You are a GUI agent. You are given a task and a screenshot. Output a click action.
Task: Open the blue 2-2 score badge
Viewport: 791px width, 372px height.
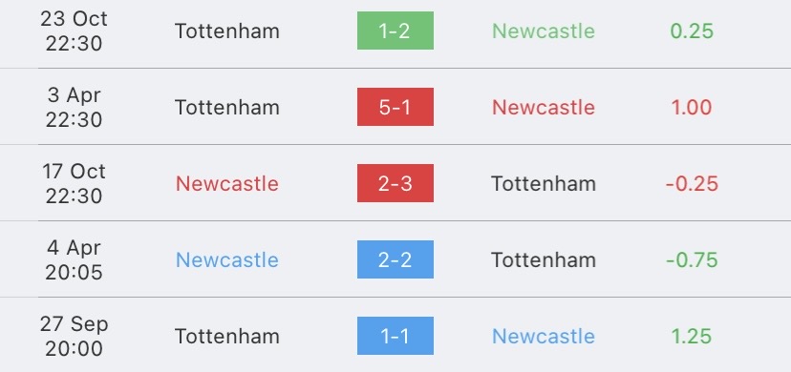(395, 259)
